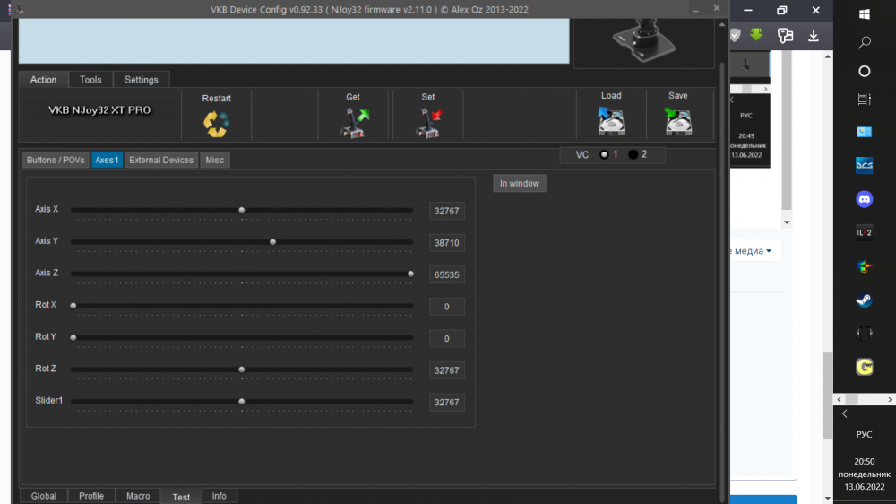Screen dimensions: 896x504
Task: Switch to the Axes1 tab
Action: (x=107, y=161)
